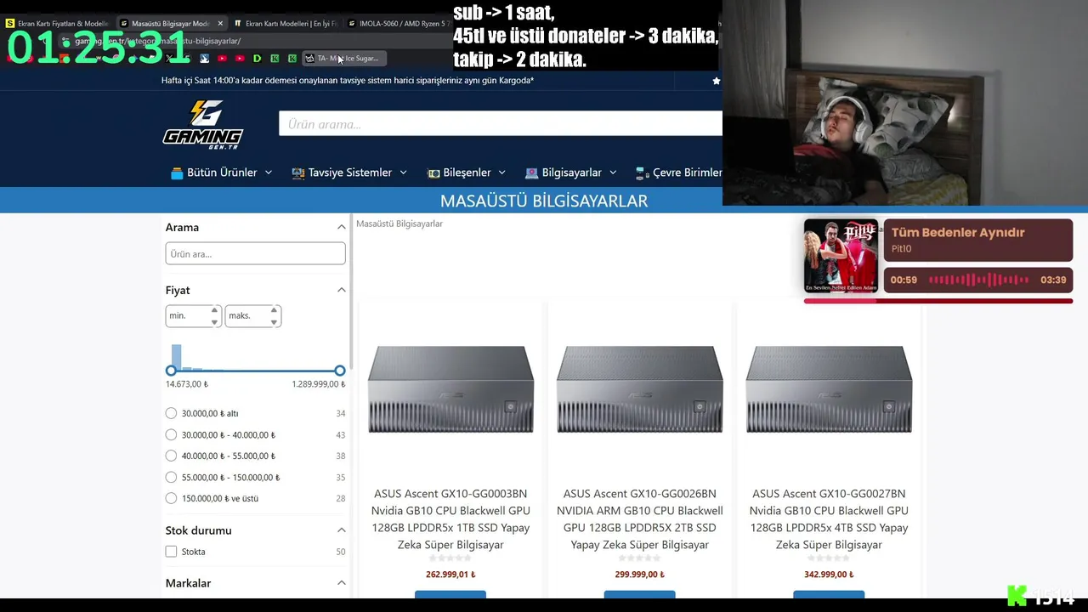1088x612 pixels.
Task: Open ASUS Ascent GX10-GG0003BN product link
Action: click(450, 519)
